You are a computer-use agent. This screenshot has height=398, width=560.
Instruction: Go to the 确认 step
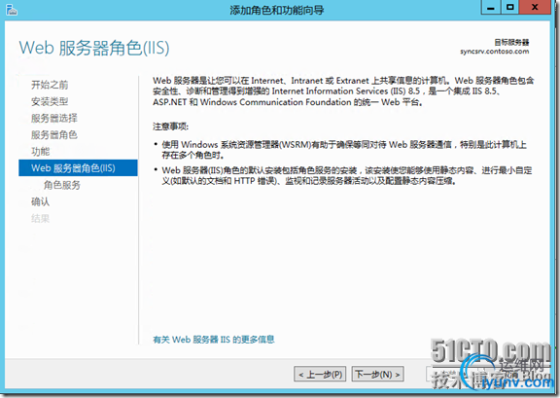point(41,201)
